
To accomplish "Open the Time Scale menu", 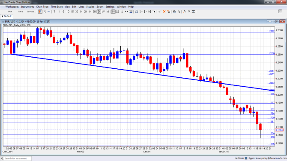I will pyautogui.click(x=57, y=7).
